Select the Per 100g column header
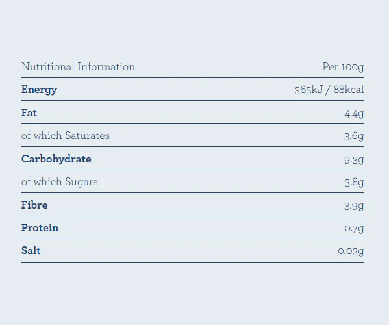Image resolution: width=389 pixels, height=325 pixels. [343, 67]
